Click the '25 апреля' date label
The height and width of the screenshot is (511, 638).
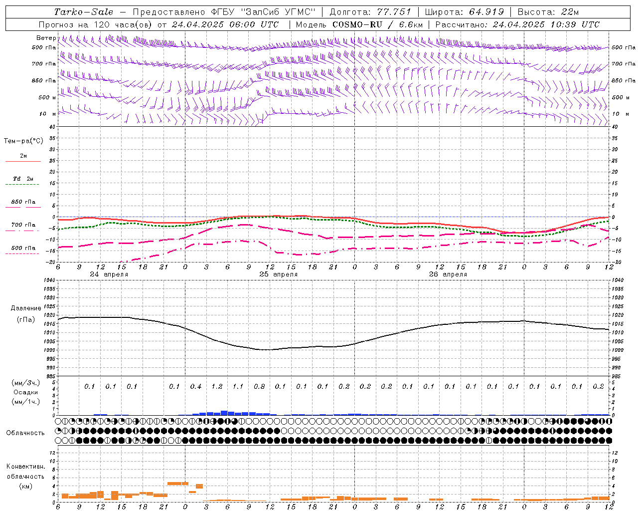tap(278, 274)
